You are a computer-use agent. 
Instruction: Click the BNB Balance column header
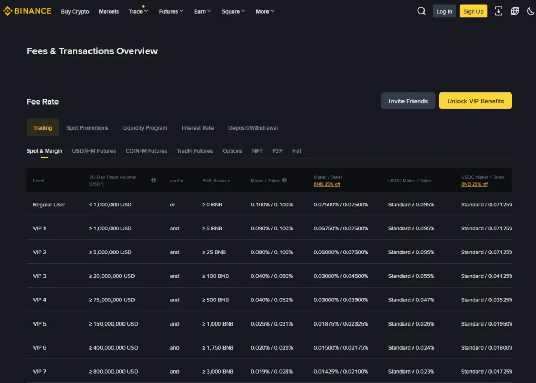pyautogui.click(x=216, y=181)
